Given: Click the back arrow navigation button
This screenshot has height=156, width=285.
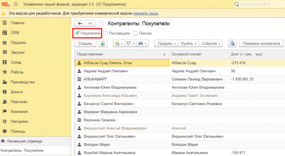Looking at the screenshot, I should pos(80,23).
